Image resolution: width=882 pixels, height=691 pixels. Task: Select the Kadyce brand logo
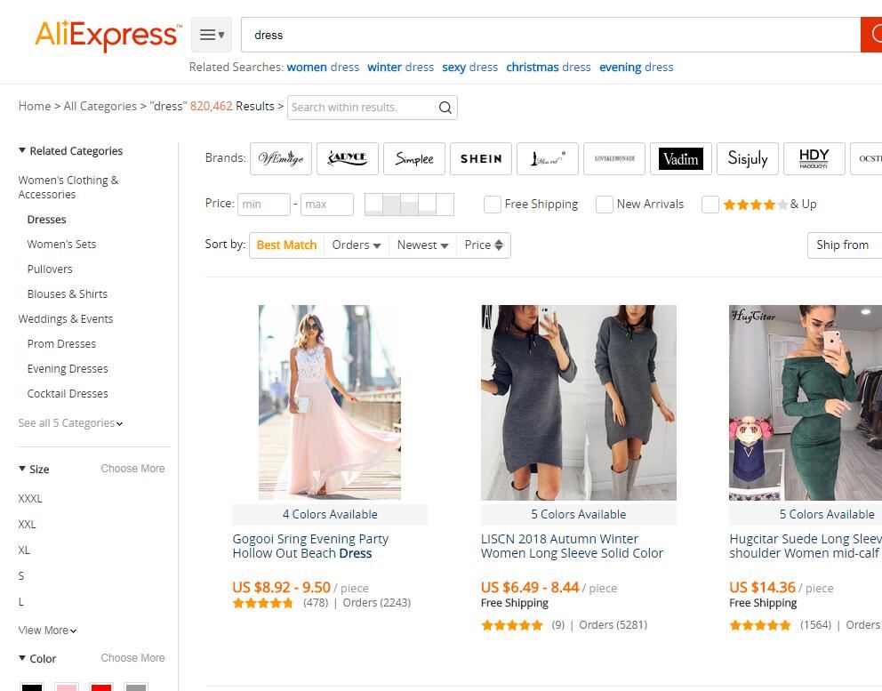click(347, 158)
